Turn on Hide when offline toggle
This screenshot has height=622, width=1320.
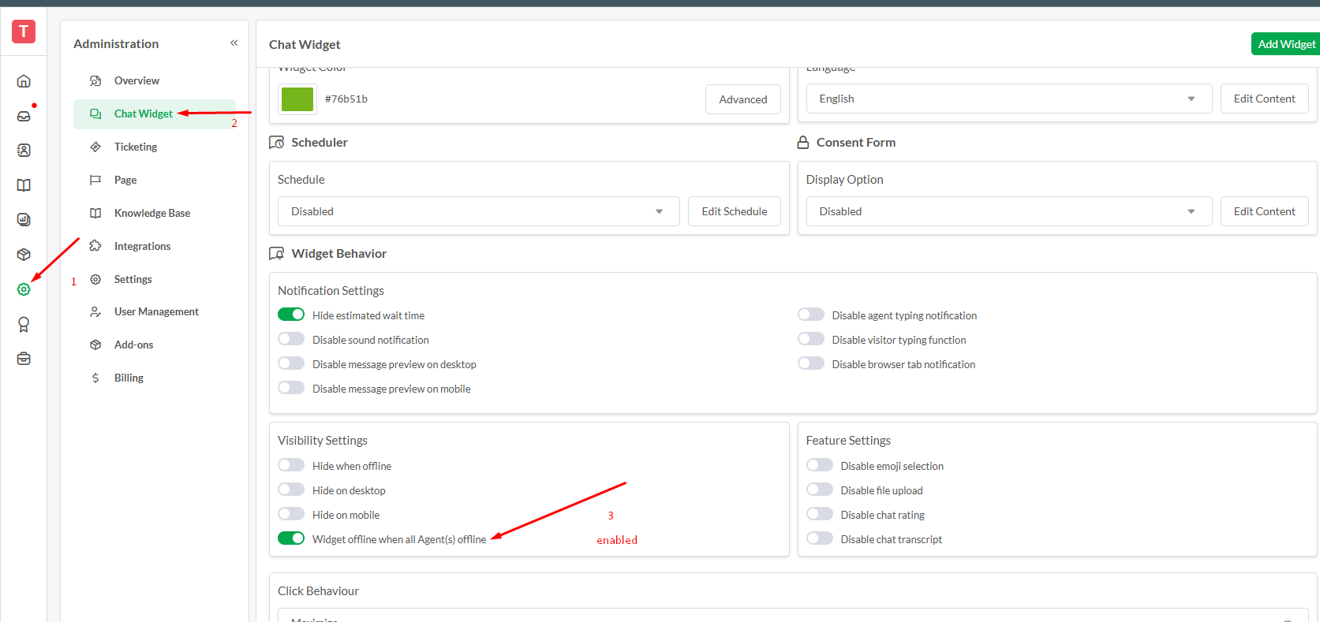click(291, 465)
